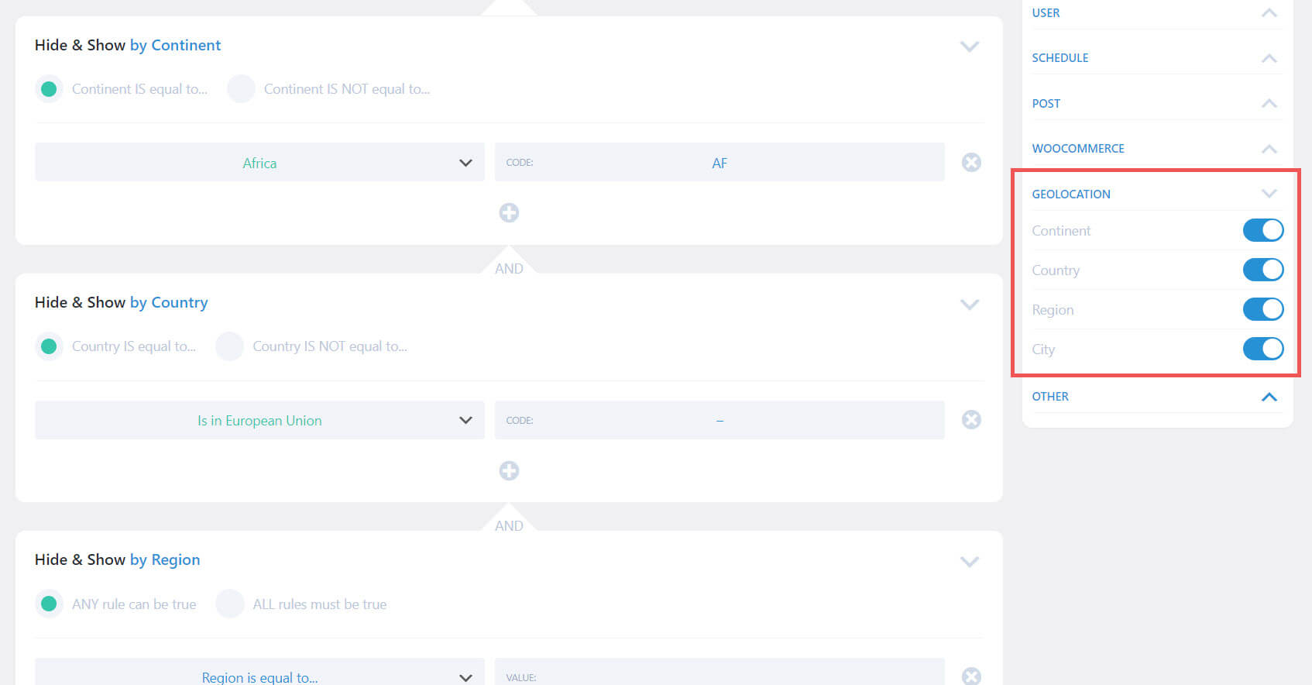Select "Continent IS NOT equal to..." option
The image size is (1312, 685).
pos(241,88)
